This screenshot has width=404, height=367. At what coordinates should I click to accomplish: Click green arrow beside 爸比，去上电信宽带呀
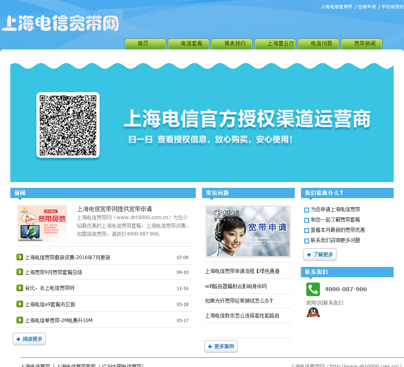tap(20, 288)
